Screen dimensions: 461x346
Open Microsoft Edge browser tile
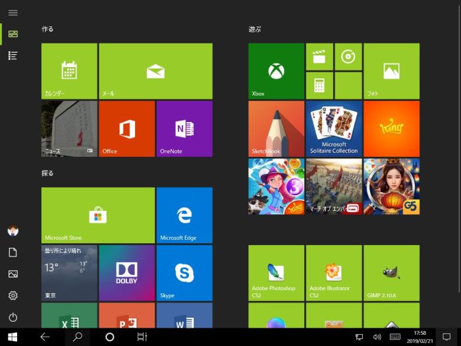pyautogui.click(x=184, y=215)
